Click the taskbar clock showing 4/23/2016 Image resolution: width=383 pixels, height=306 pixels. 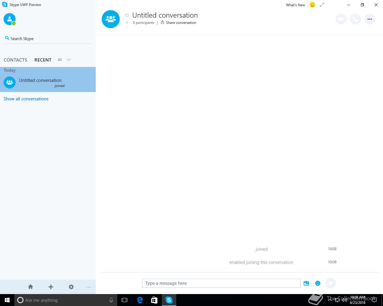(x=358, y=300)
